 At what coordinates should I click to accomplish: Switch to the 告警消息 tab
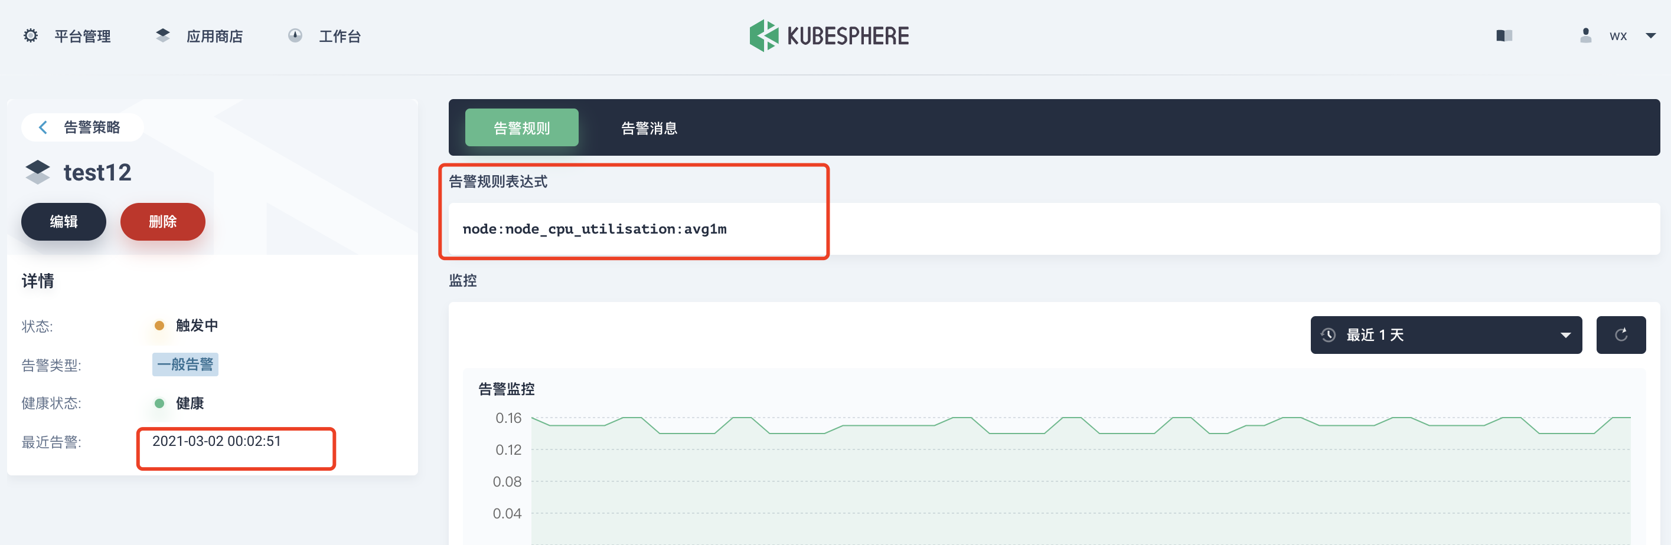pos(650,127)
